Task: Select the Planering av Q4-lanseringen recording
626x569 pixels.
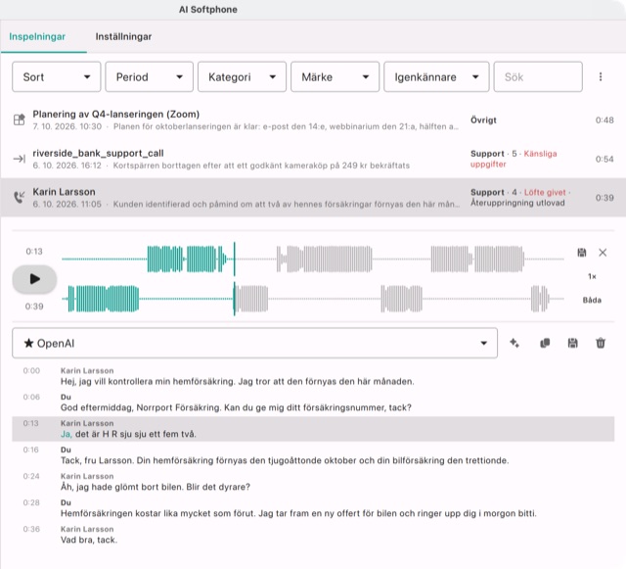Action: 313,119
